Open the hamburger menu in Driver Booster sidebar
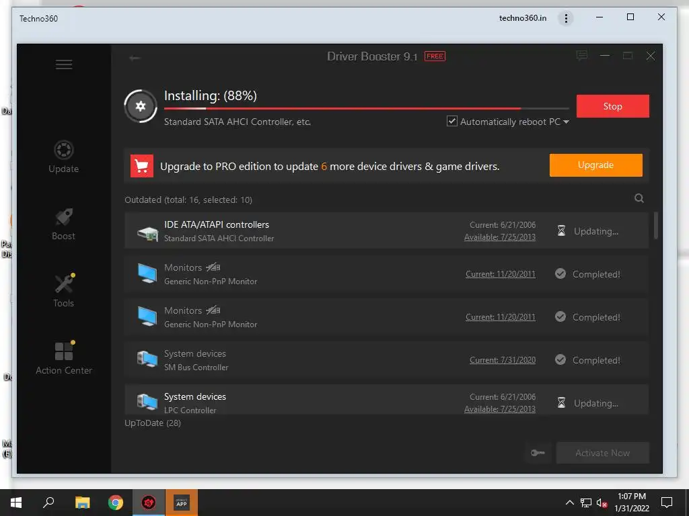Screen dimensions: 689x516 (64, 64)
